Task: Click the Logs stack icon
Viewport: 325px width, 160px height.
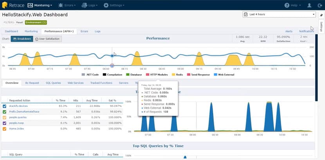Action: tap(84, 5)
